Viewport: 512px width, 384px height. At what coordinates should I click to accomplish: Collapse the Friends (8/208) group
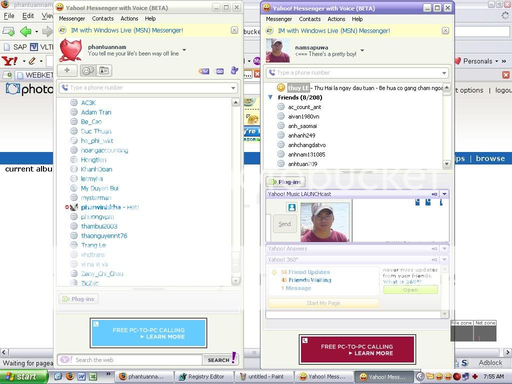point(270,97)
